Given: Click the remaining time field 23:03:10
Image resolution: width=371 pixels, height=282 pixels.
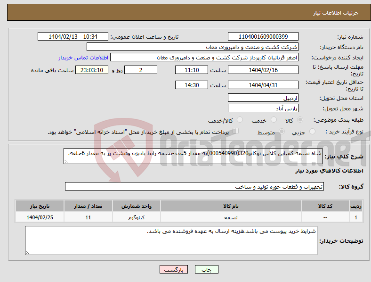Looking at the screenshot, I should [92, 70].
